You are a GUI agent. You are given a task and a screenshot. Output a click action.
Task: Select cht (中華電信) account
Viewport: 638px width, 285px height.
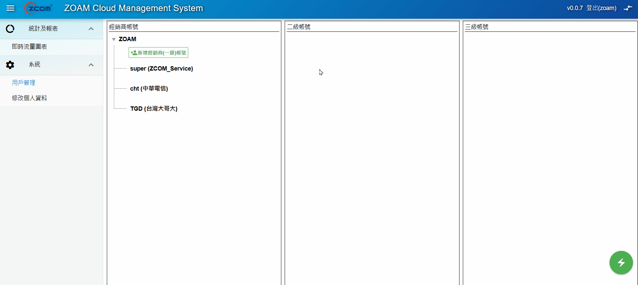coord(149,89)
